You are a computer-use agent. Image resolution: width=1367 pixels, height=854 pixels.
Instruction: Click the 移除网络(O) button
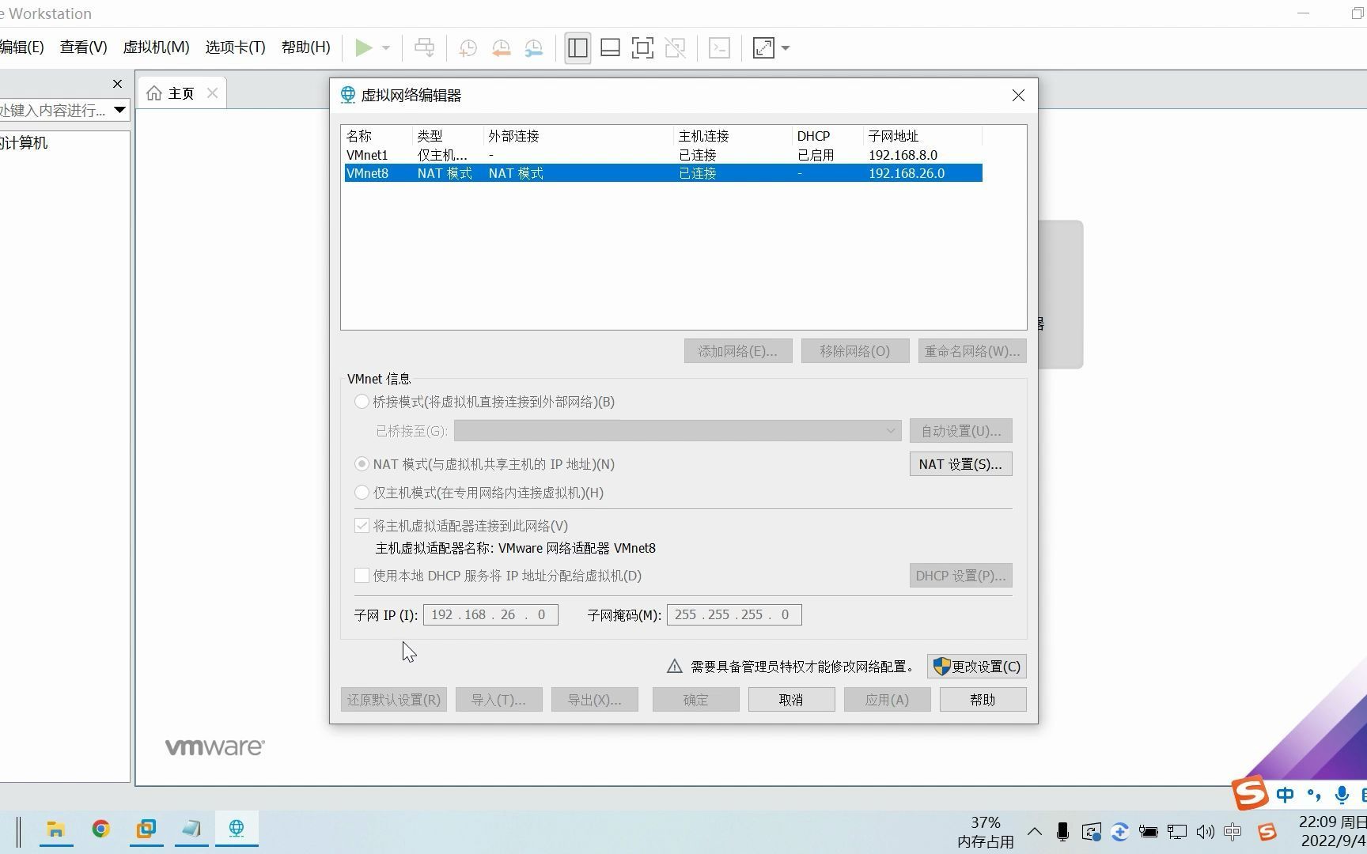tap(854, 351)
